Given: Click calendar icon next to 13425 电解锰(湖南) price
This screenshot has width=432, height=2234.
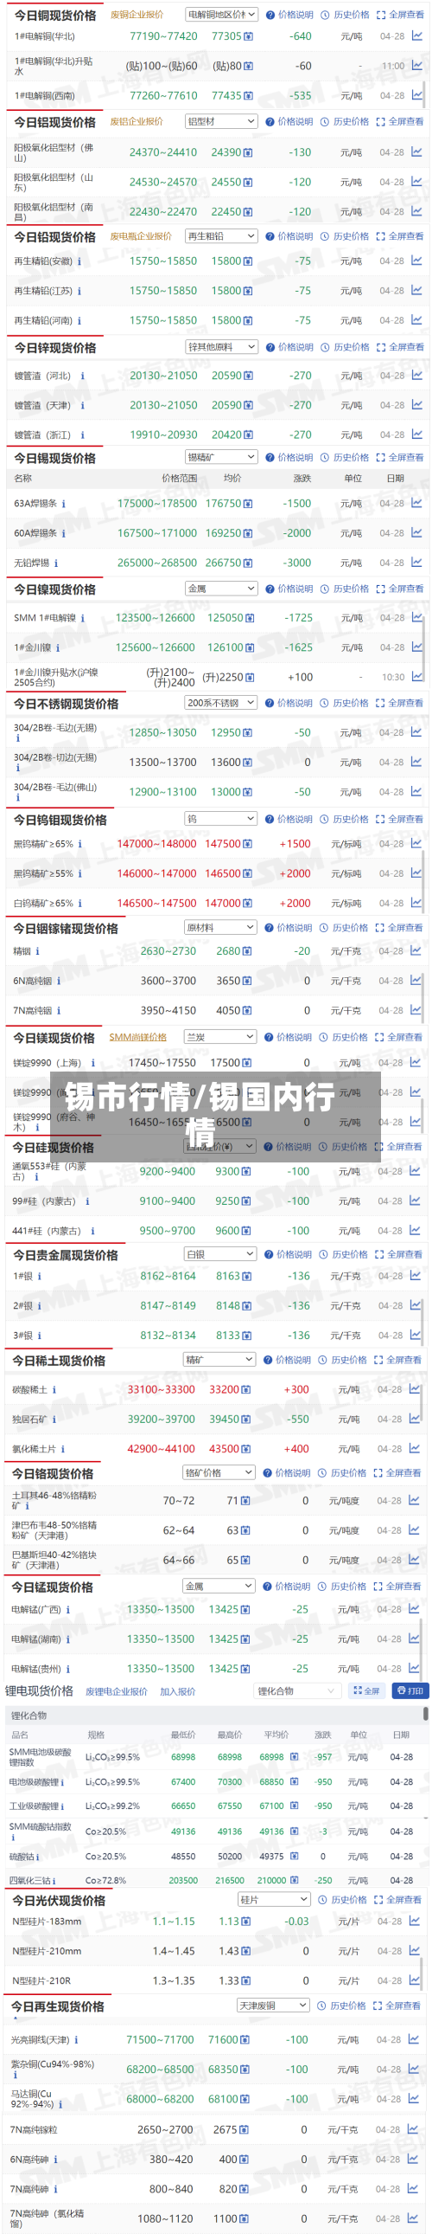Looking at the screenshot, I should point(246,1639).
